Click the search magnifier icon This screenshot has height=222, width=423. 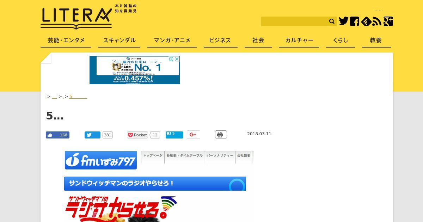[332, 21]
